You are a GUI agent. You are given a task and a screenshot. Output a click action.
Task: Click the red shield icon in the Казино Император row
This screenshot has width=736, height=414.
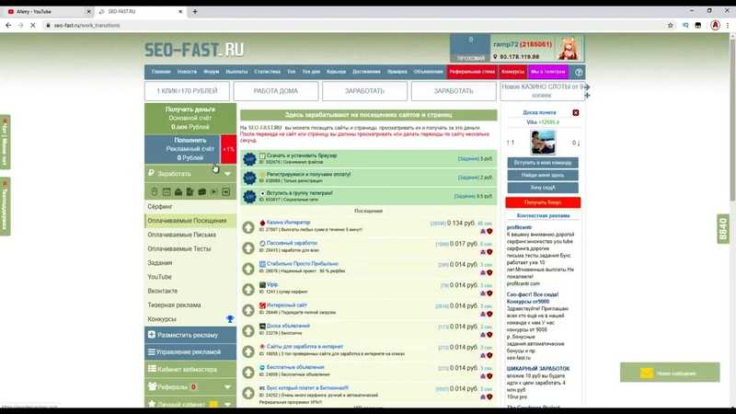(489, 232)
